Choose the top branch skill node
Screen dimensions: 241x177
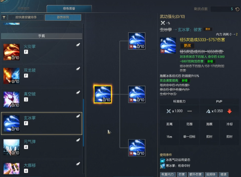pos(137,41)
